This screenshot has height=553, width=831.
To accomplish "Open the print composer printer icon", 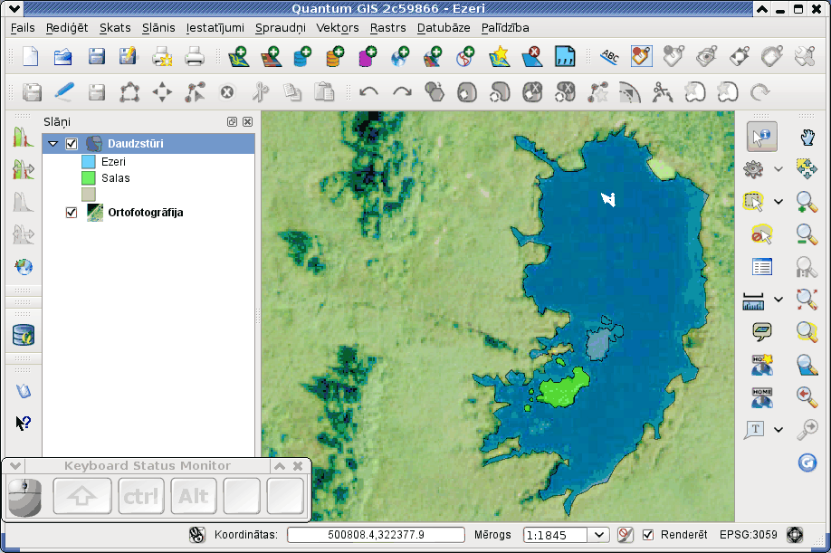I will tap(162, 57).
